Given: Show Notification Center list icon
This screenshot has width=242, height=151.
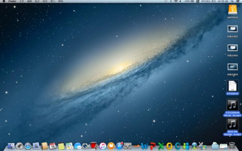Looking at the screenshot, I should (238, 1).
